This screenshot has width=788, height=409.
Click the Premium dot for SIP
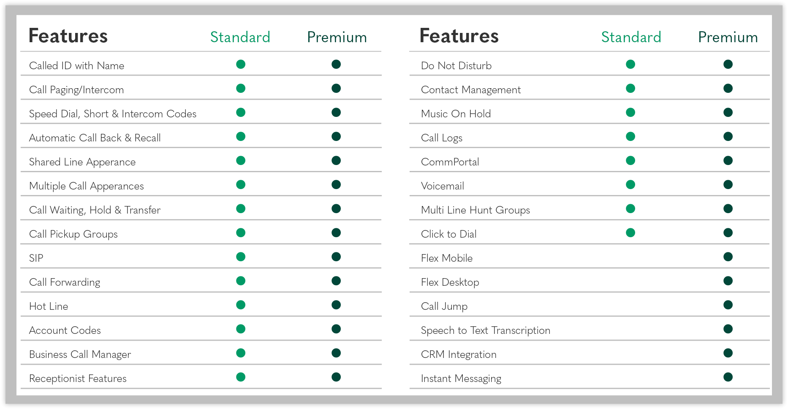point(336,257)
